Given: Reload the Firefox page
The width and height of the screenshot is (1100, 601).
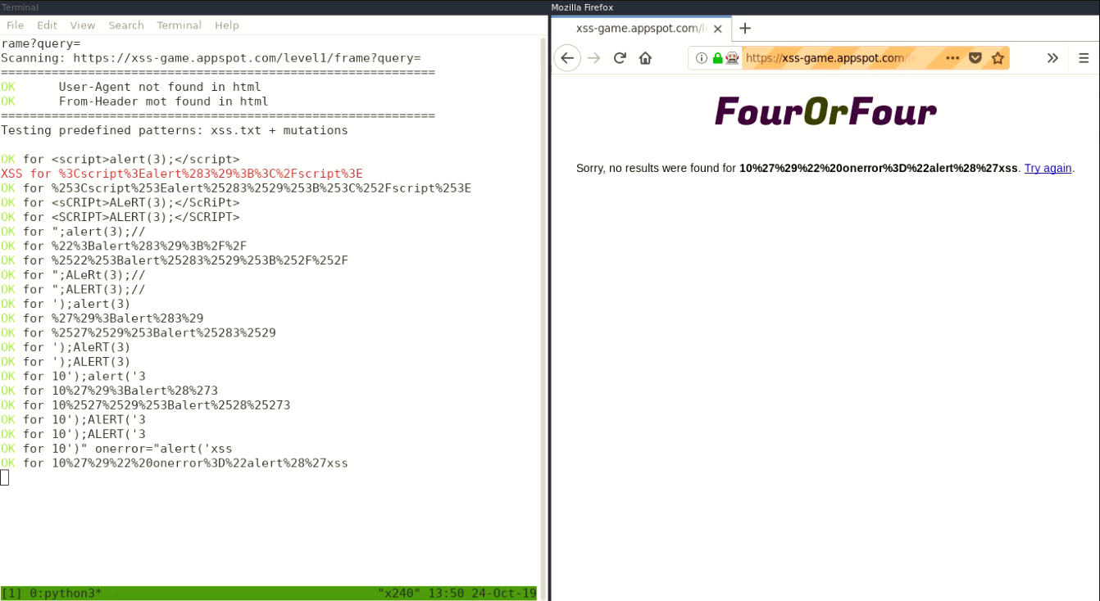Looking at the screenshot, I should (620, 58).
